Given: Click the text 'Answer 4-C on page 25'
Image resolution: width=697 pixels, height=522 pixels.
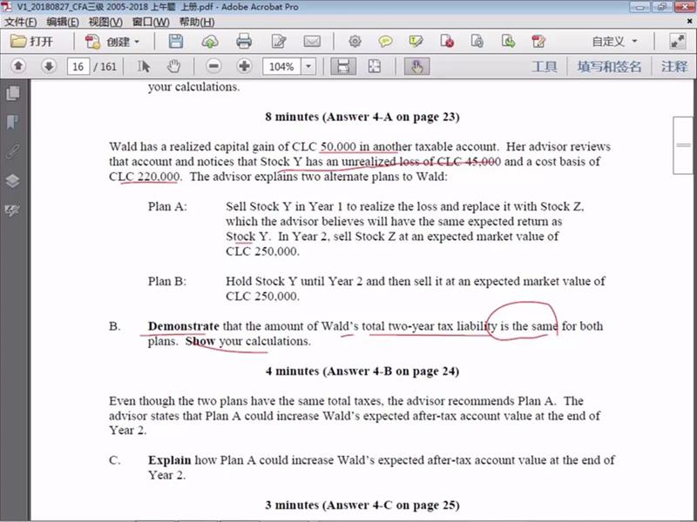Looking at the screenshot, I should [391, 505].
